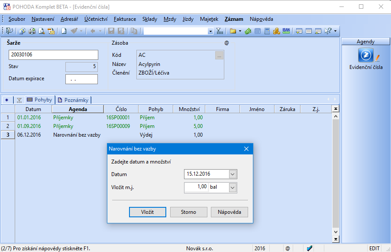Click the greyed floppy-with-document save icon
Screen dimensions: 391x252
point(121,31)
